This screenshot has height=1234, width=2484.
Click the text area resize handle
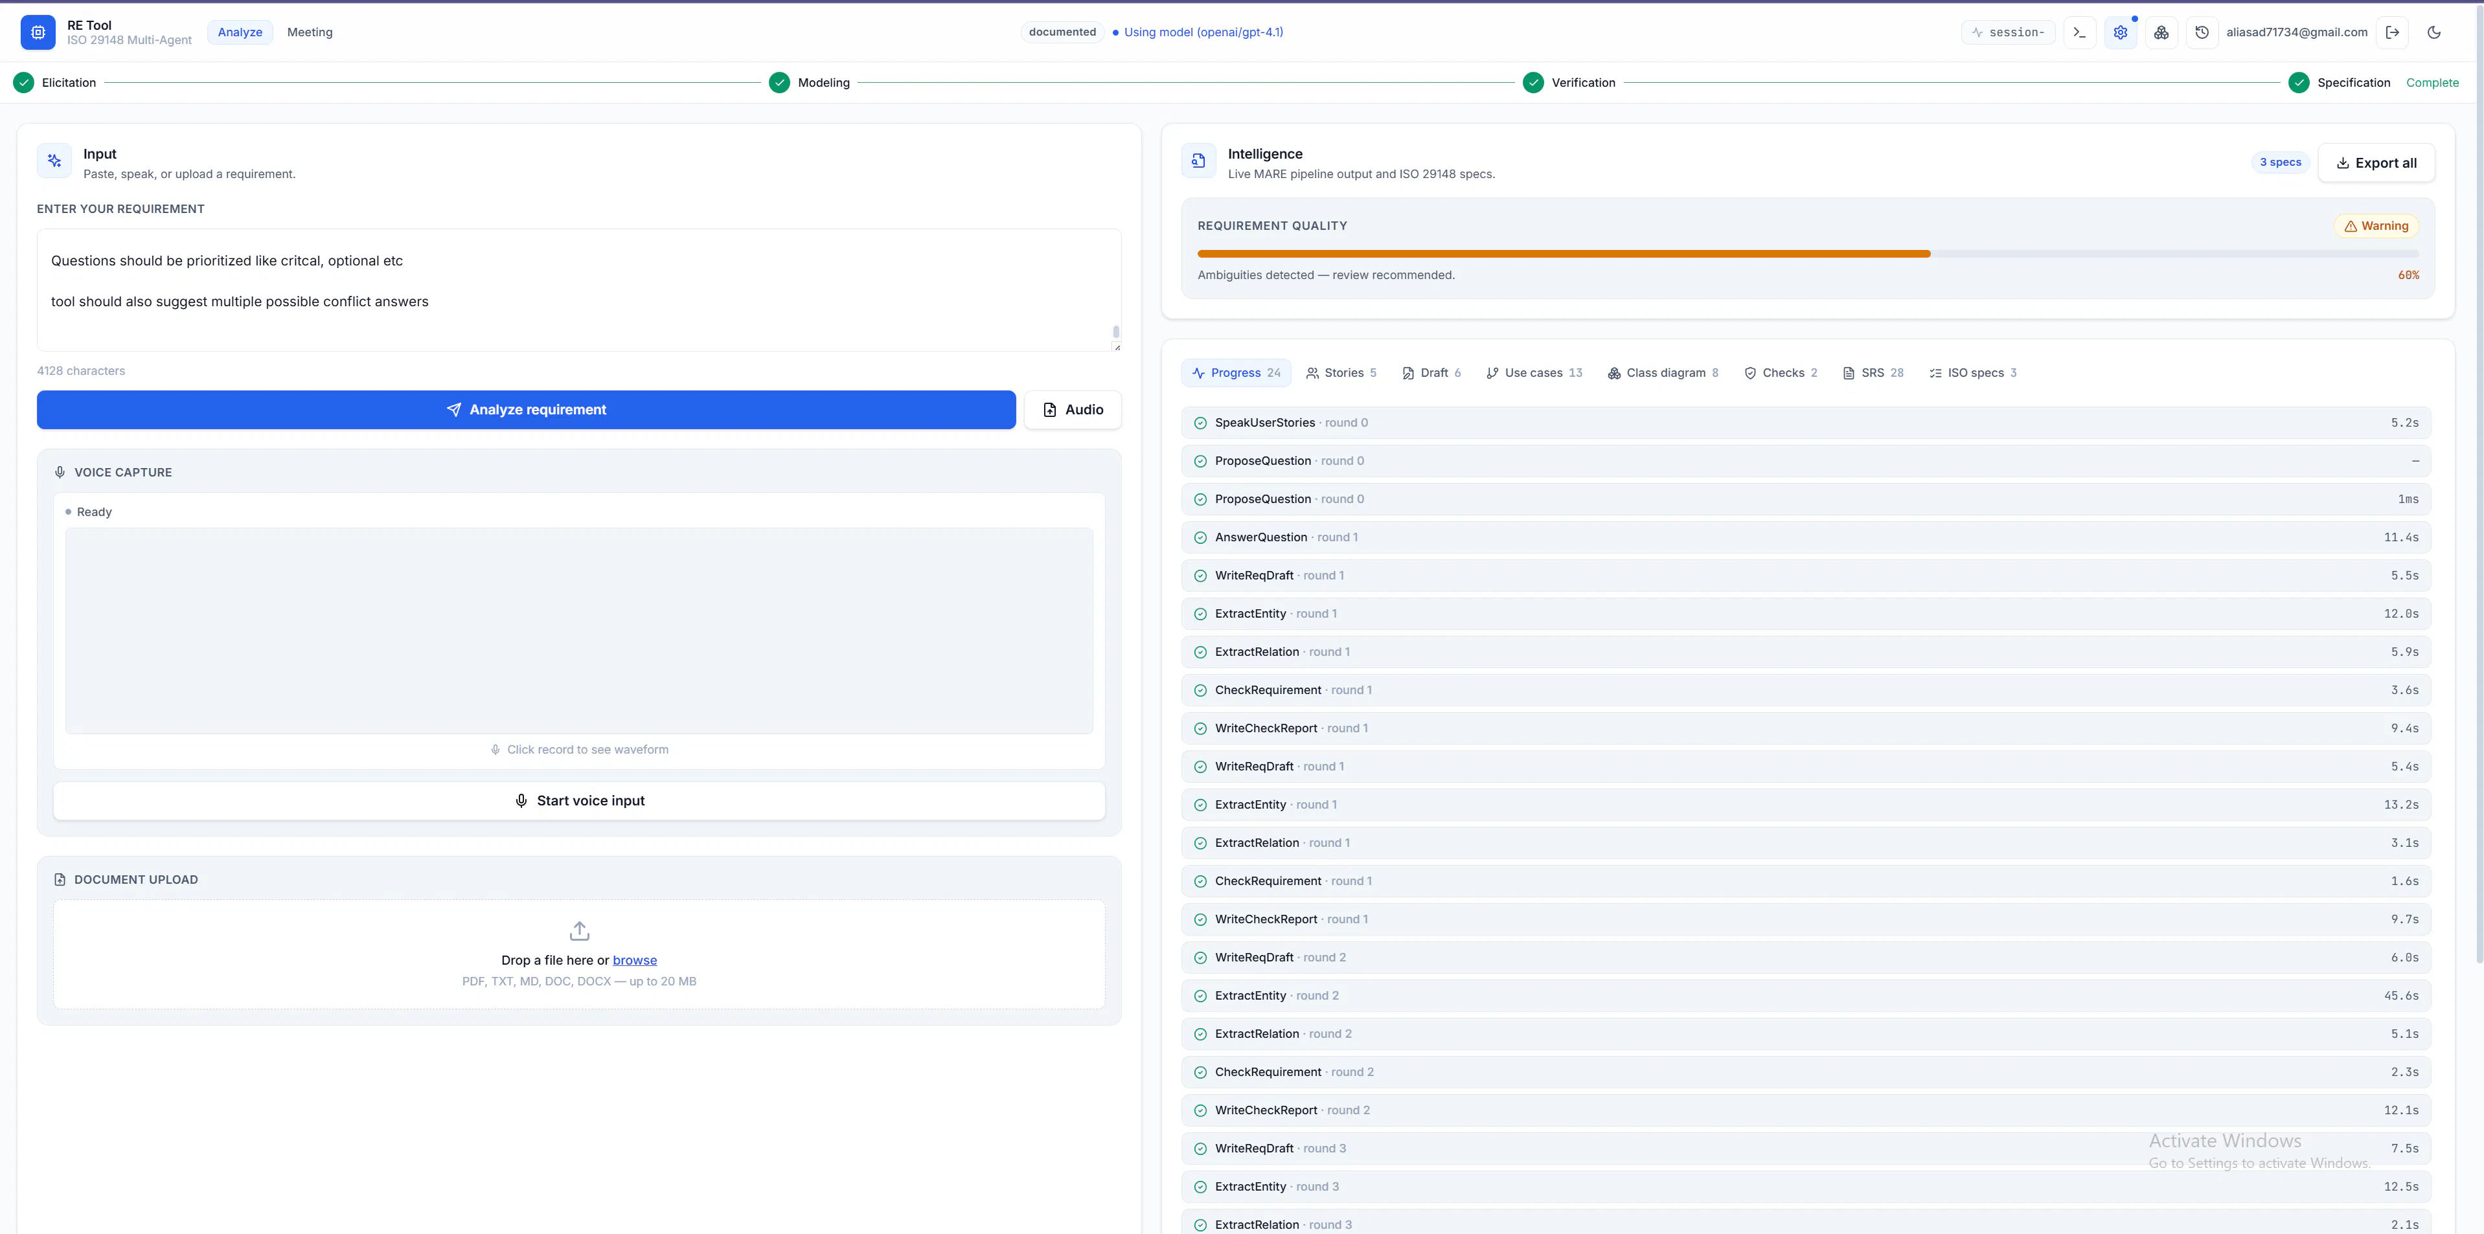click(x=1117, y=347)
